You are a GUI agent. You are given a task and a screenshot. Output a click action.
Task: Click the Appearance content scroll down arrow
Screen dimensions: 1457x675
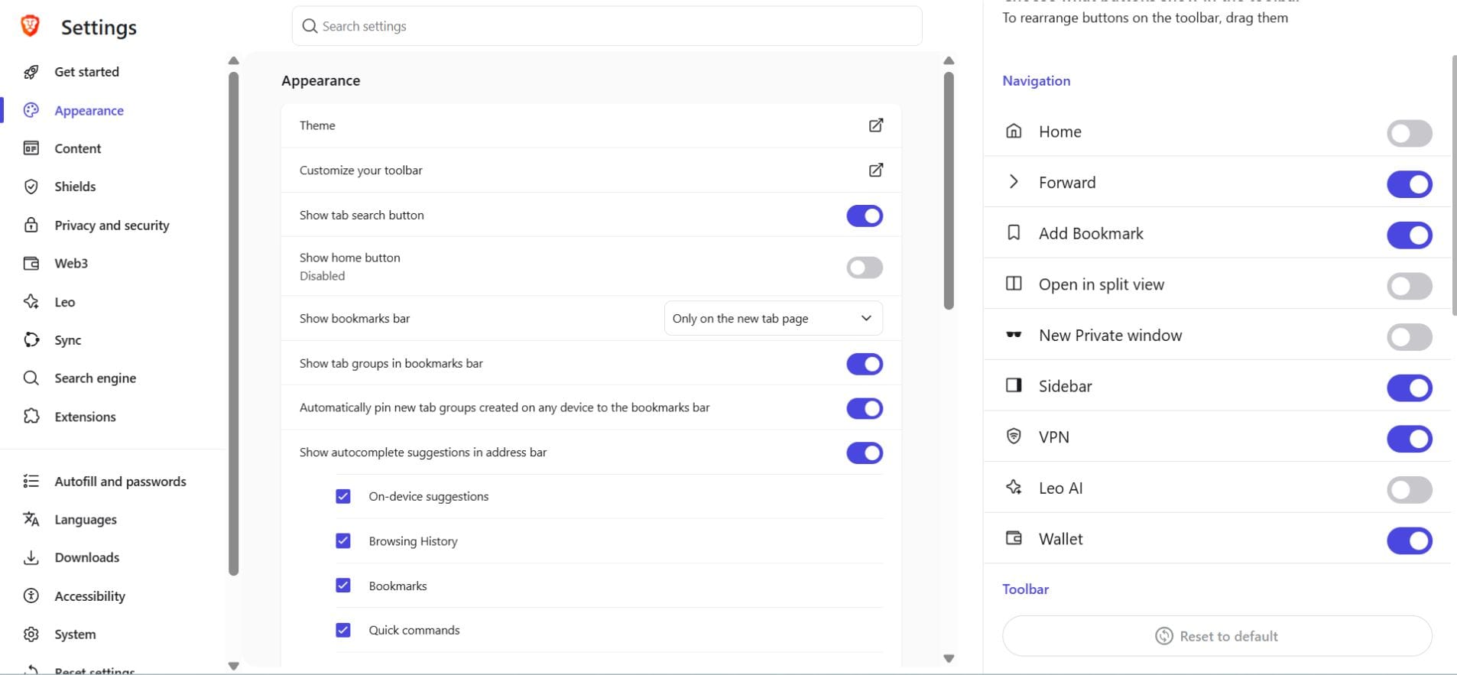(949, 658)
